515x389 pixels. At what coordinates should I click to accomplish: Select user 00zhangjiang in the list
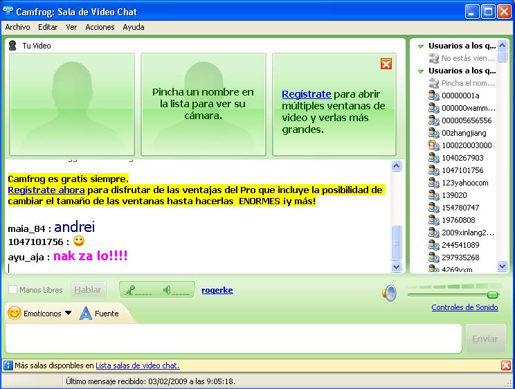(x=464, y=133)
